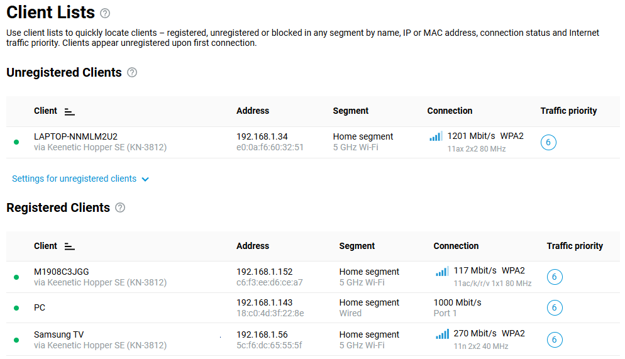The height and width of the screenshot is (359, 625).
Task: Select the PC client row
Action: (40, 307)
